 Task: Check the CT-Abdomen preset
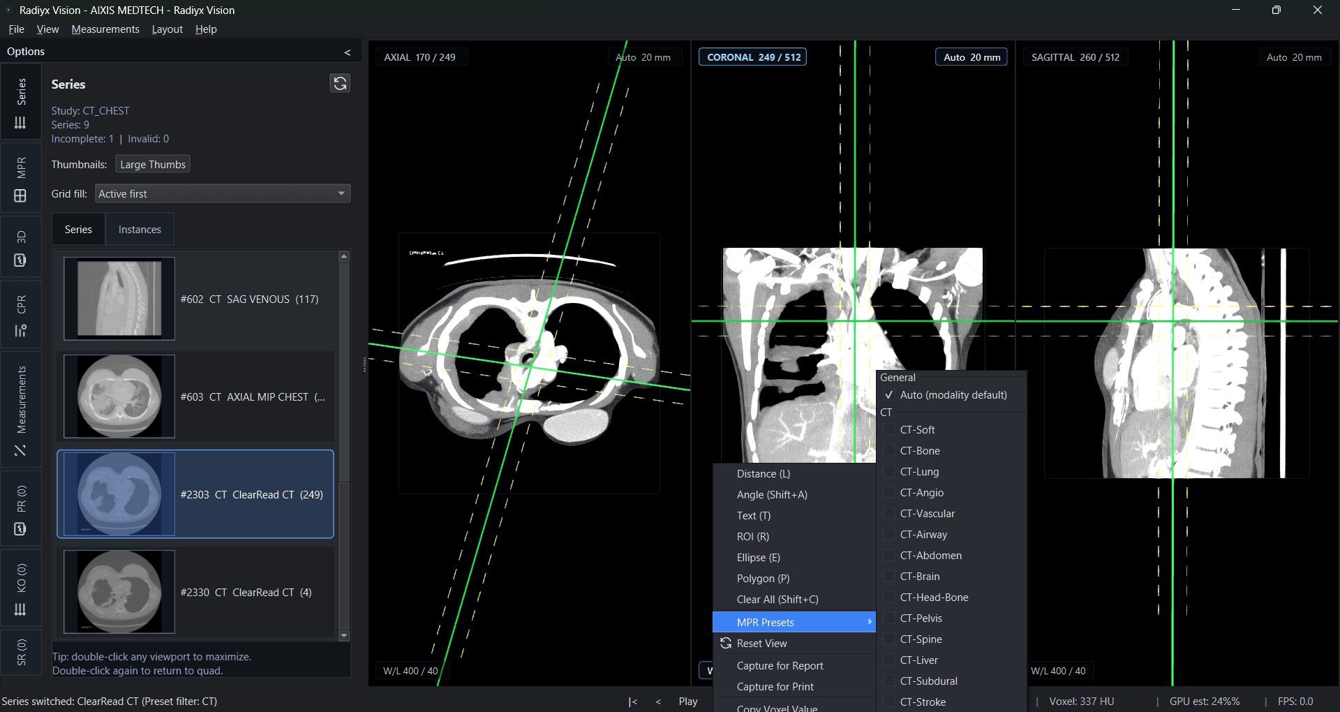[x=889, y=556]
